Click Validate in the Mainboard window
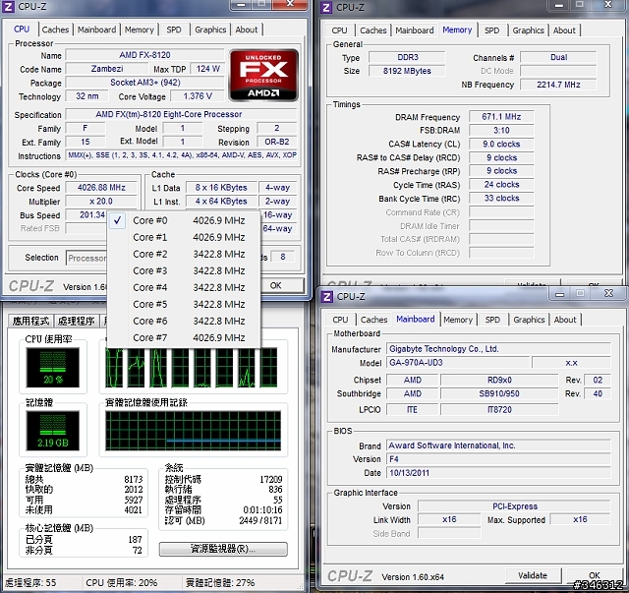This screenshot has width=629, height=593. click(533, 575)
